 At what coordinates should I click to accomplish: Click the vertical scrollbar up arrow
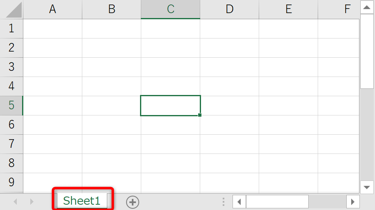[366, 7]
